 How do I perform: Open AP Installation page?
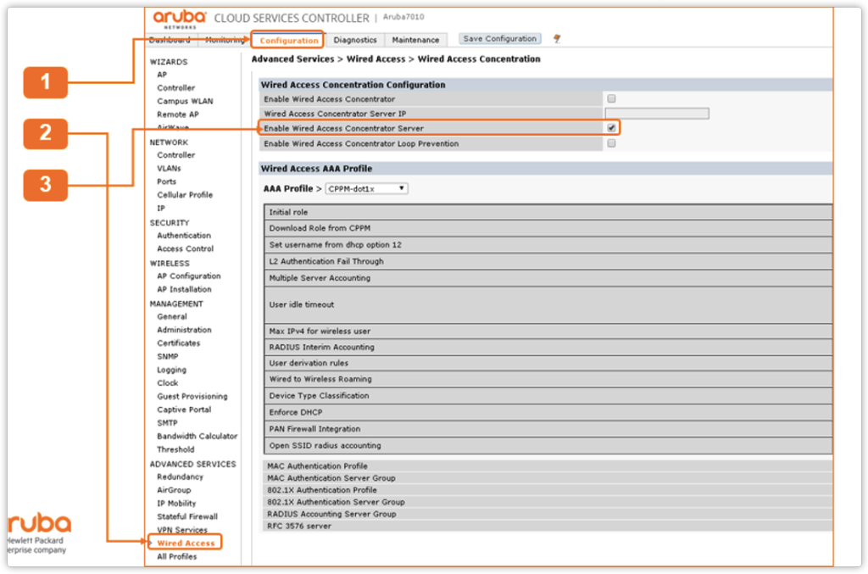(184, 289)
